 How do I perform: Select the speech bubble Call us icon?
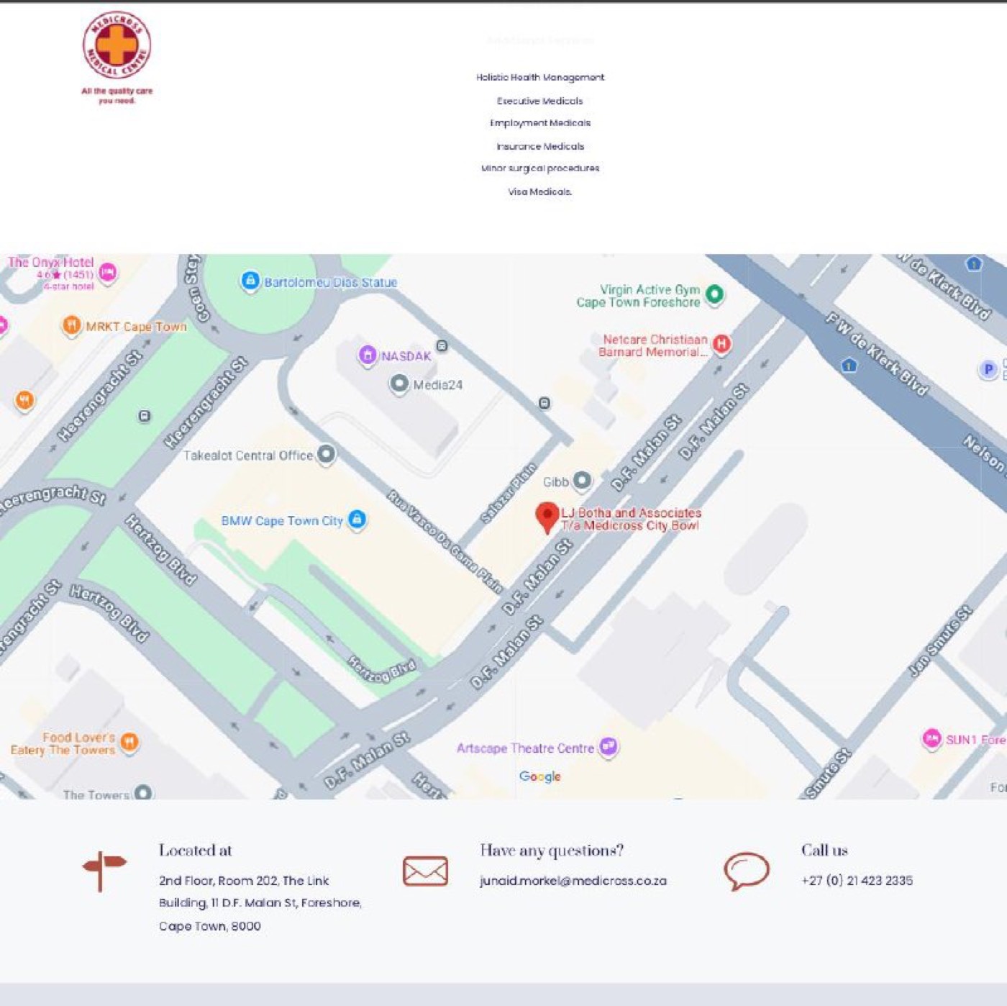coord(743,871)
